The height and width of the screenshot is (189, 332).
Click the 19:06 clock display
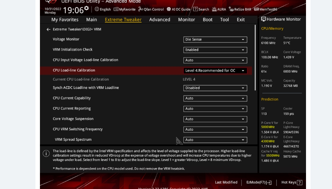point(73,10)
